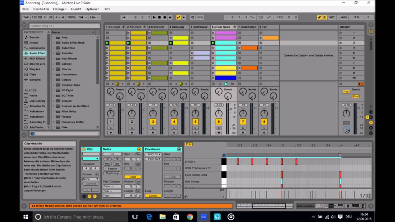Toggle the Loop switch in Notes panel
The image size is (395, 222).
(133, 177)
